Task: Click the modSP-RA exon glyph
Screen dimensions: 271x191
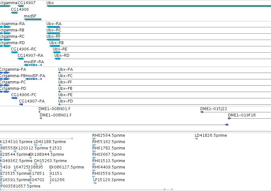Action: (x=33, y=65)
